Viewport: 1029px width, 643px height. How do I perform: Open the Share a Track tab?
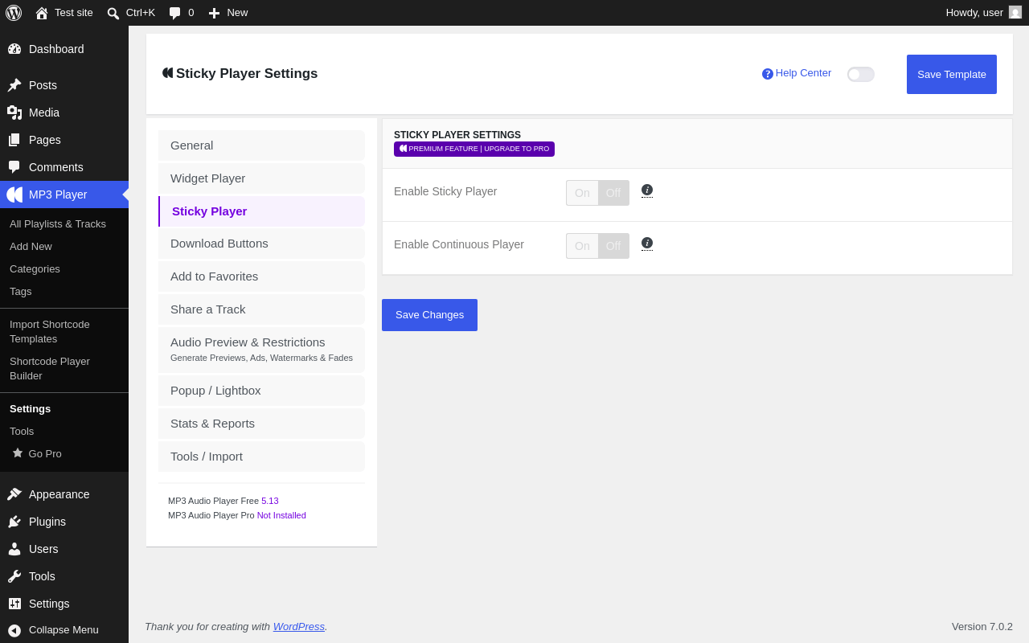(261, 309)
